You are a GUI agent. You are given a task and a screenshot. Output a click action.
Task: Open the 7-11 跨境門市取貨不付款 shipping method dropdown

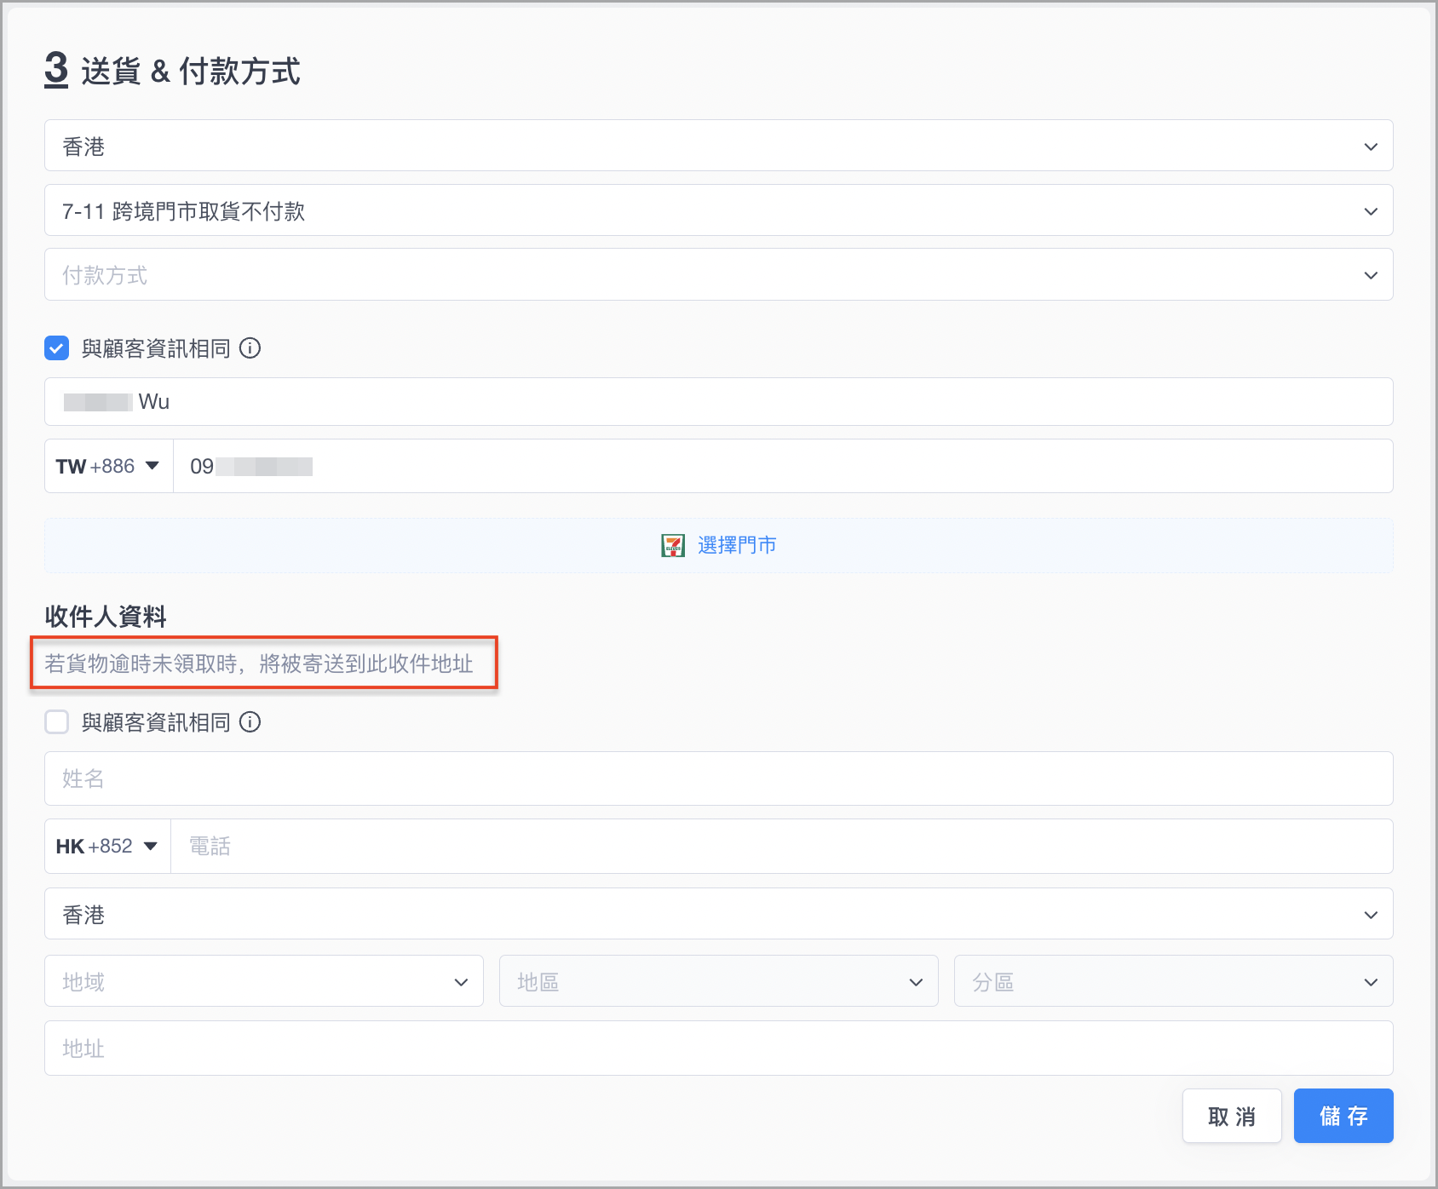718,210
